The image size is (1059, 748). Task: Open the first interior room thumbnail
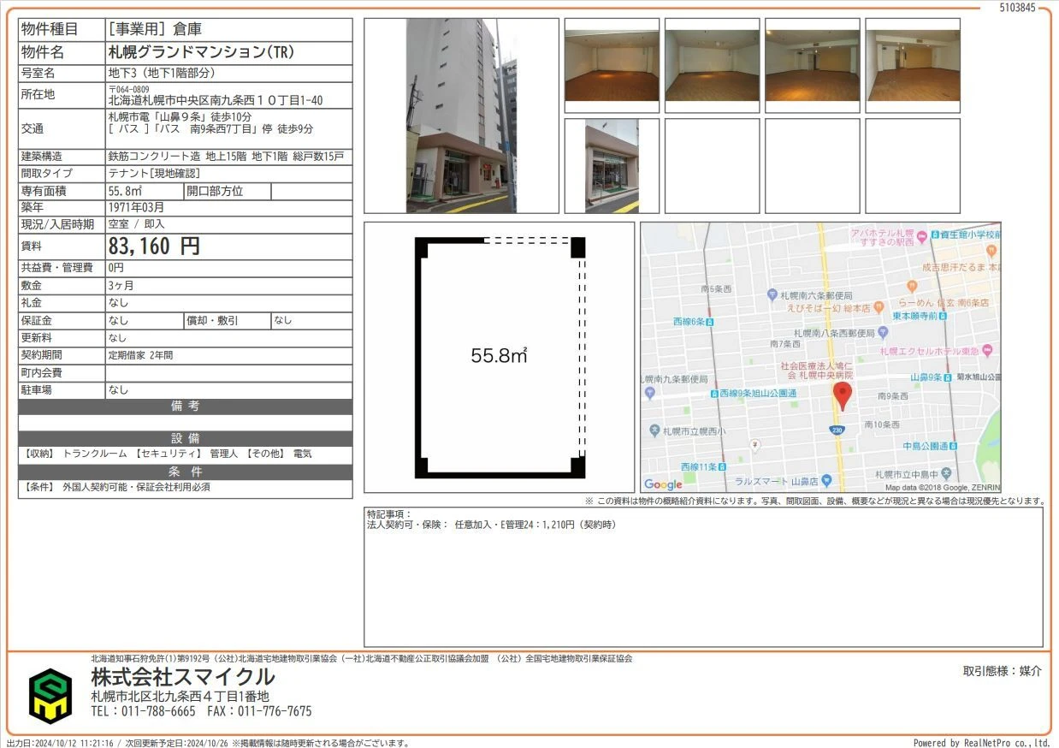pyautogui.click(x=612, y=66)
